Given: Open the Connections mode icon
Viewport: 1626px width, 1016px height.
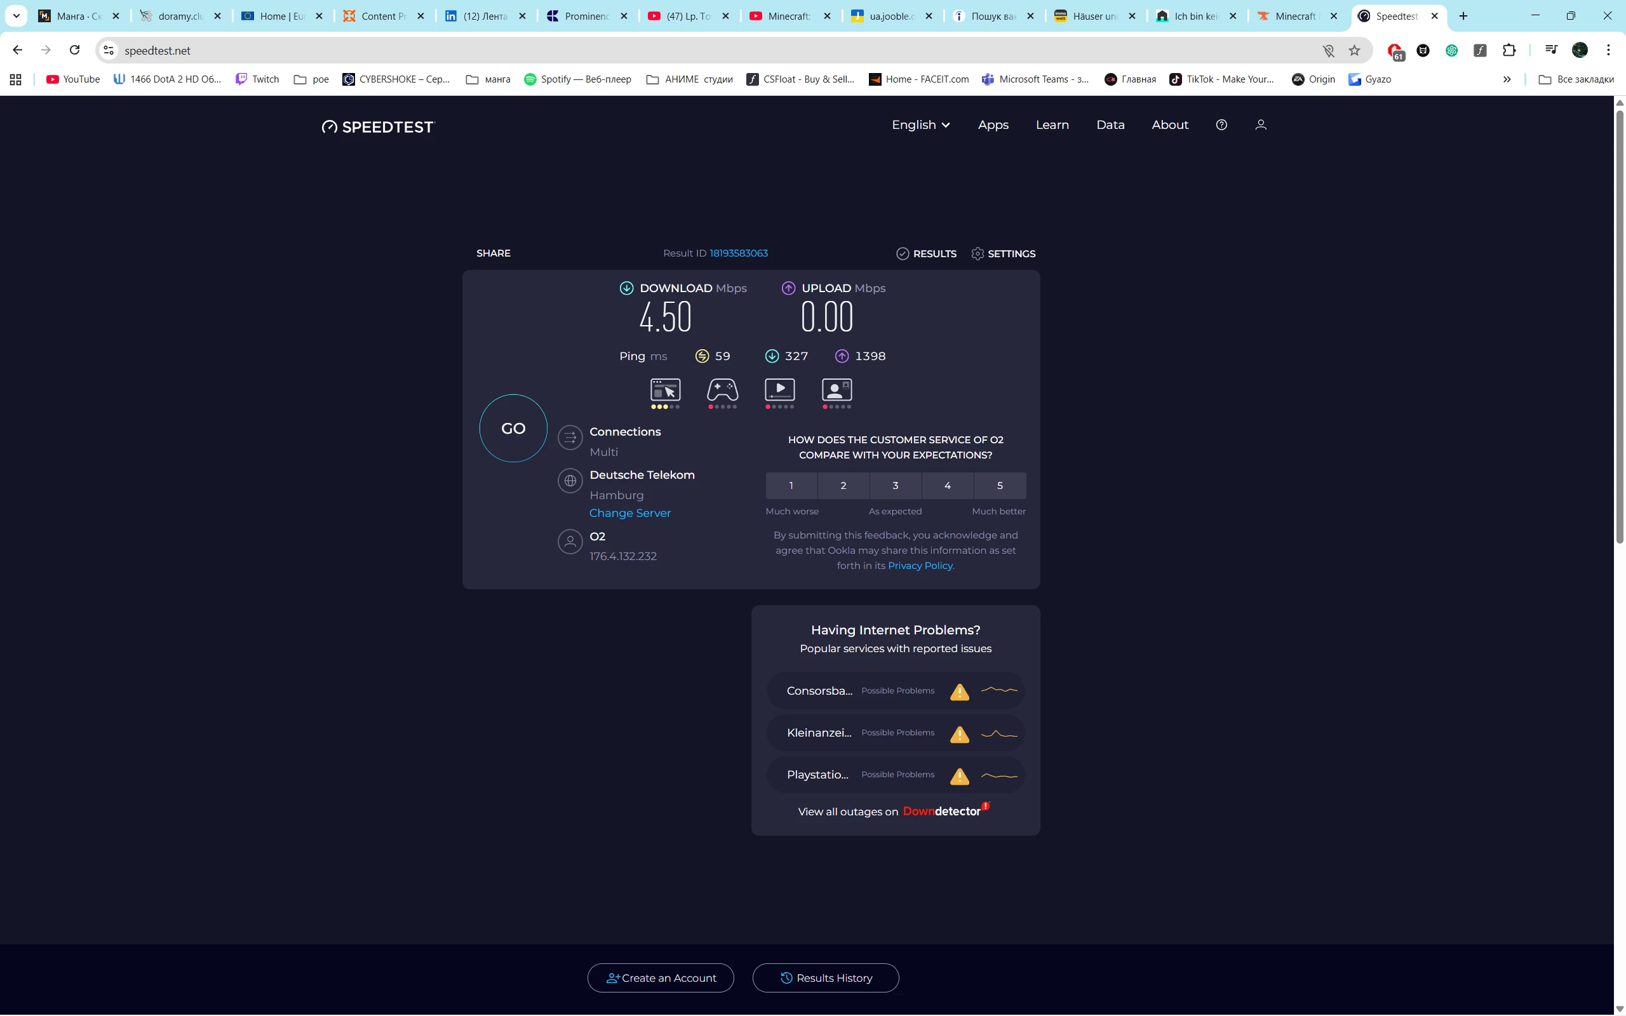Looking at the screenshot, I should pos(570,438).
